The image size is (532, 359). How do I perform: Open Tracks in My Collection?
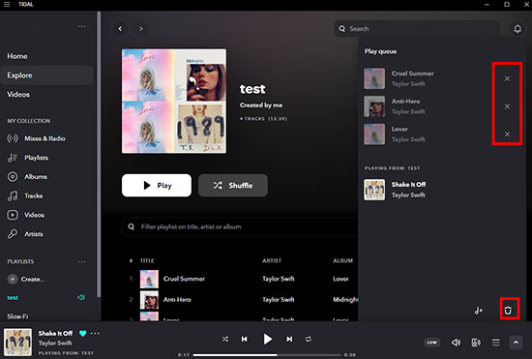34,195
